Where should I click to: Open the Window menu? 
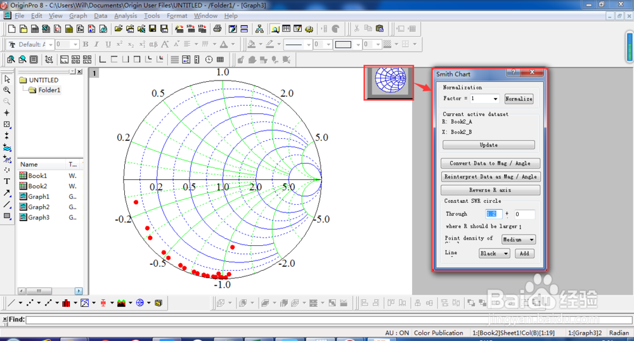[x=205, y=16]
